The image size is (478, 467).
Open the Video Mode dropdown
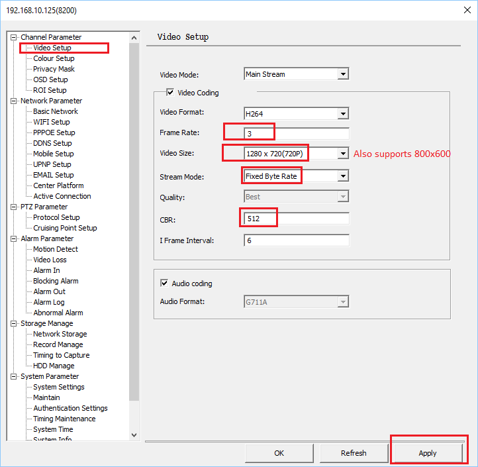tap(342, 74)
